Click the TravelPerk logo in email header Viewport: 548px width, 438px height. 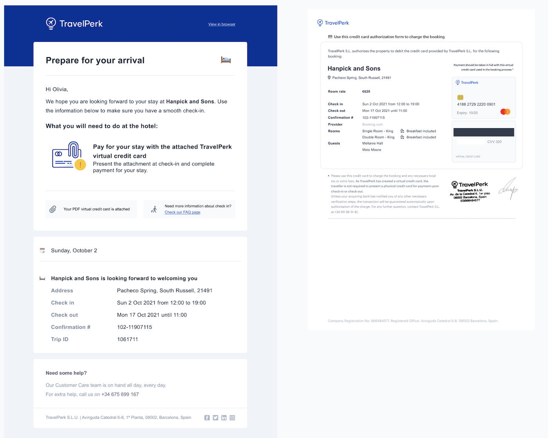74,24
